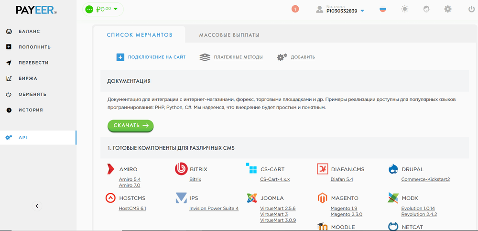Image resolution: width=478 pixels, height=231 pixels.
Task: Click the NetCat logo
Action: (x=393, y=226)
